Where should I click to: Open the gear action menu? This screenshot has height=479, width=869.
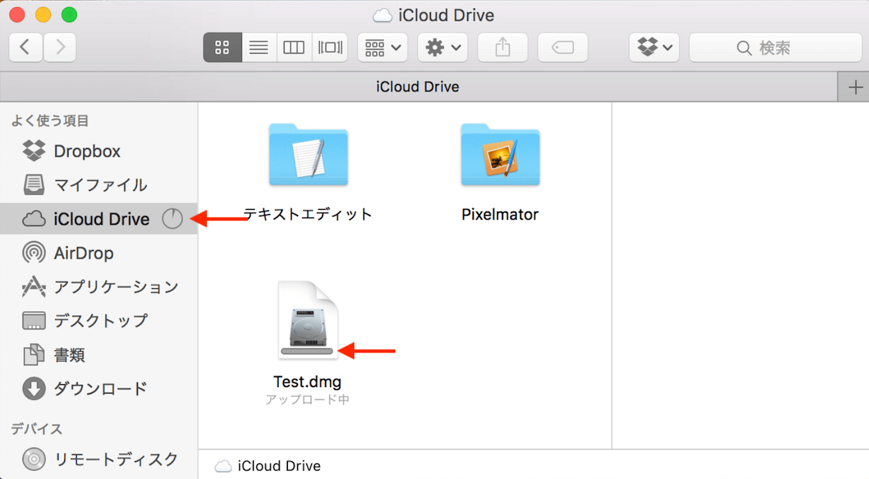coord(443,48)
